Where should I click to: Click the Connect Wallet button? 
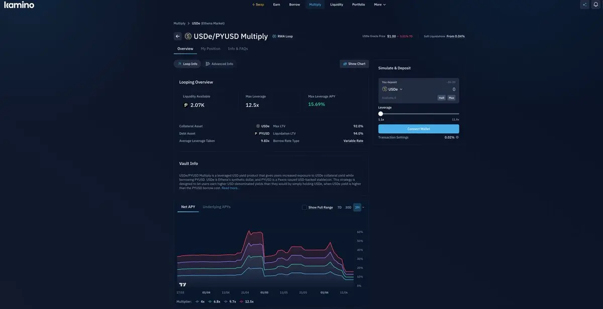click(x=419, y=129)
